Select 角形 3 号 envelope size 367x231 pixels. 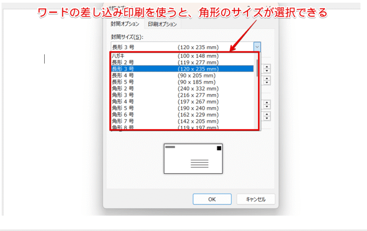pos(182,95)
